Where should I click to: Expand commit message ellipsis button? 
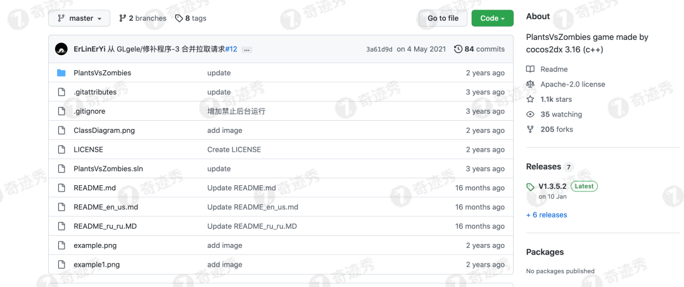coord(246,50)
